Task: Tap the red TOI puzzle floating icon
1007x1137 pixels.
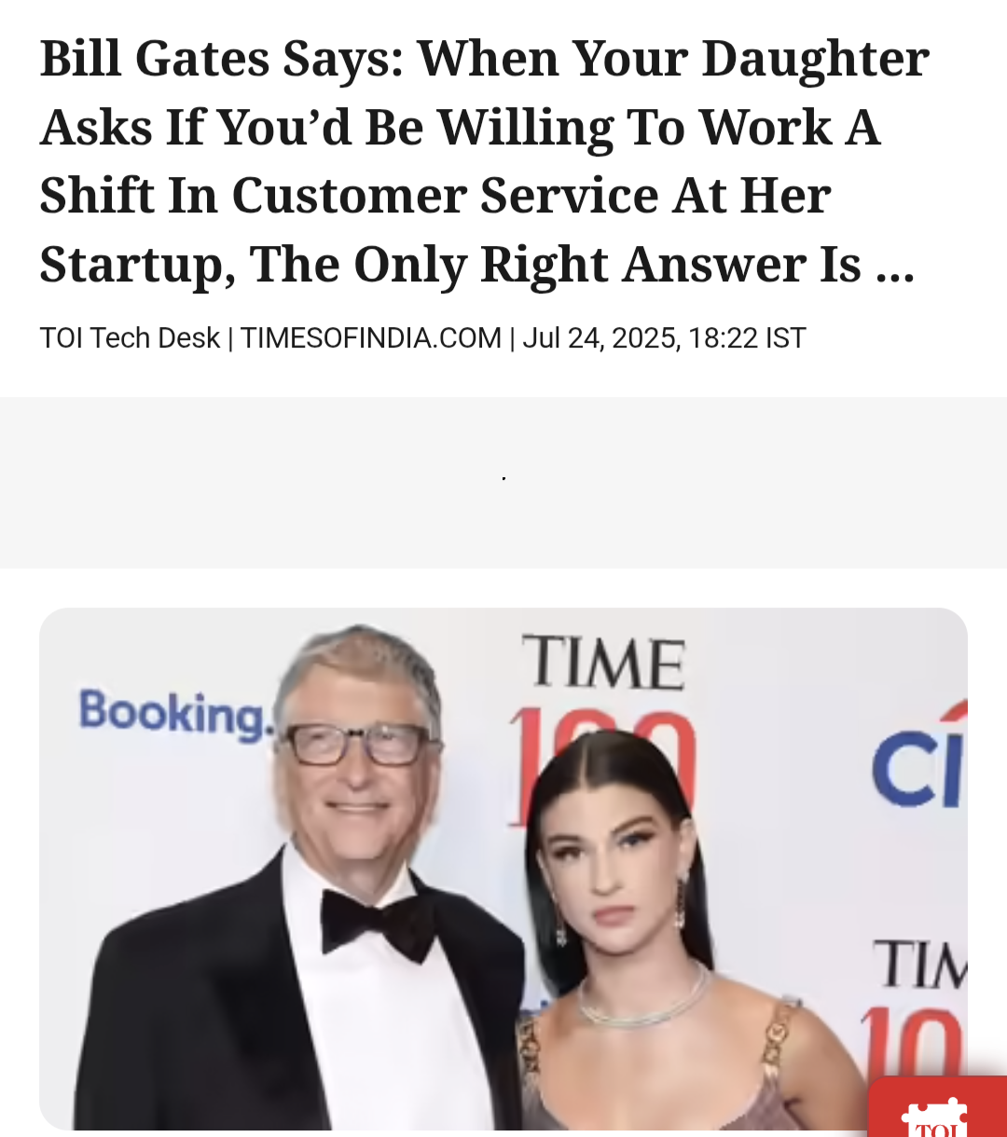Action: [x=937, y=1107]
